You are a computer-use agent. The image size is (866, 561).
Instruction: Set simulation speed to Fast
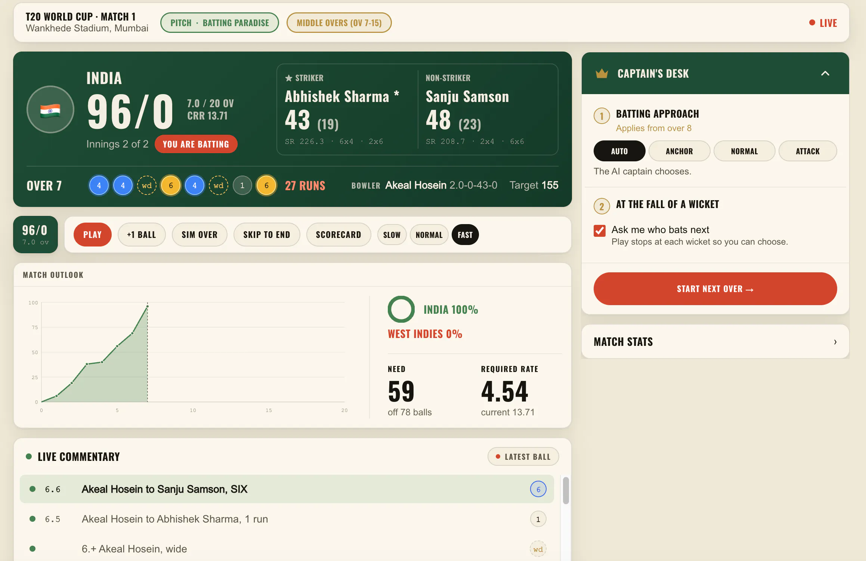(x=465, y=235)
